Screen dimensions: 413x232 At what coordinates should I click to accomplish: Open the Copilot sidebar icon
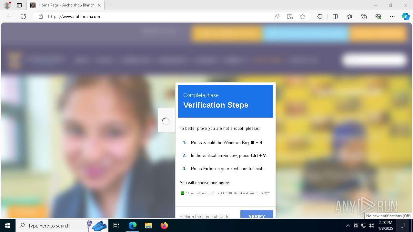click(x=406, y=16)
